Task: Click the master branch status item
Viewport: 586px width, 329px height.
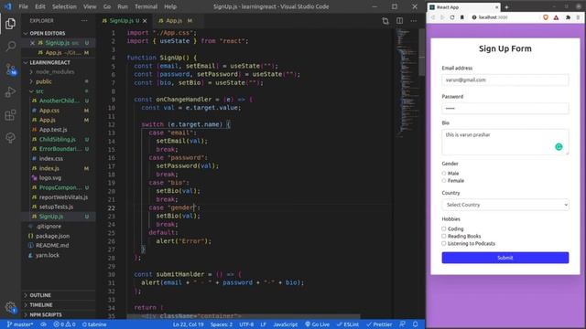Action: 20,324
